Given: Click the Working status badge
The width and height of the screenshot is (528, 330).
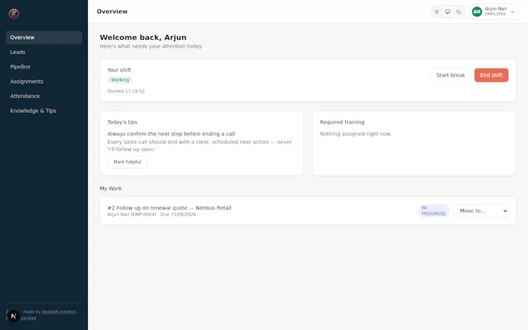Looking at the screenshot, I should pos(120,80).
